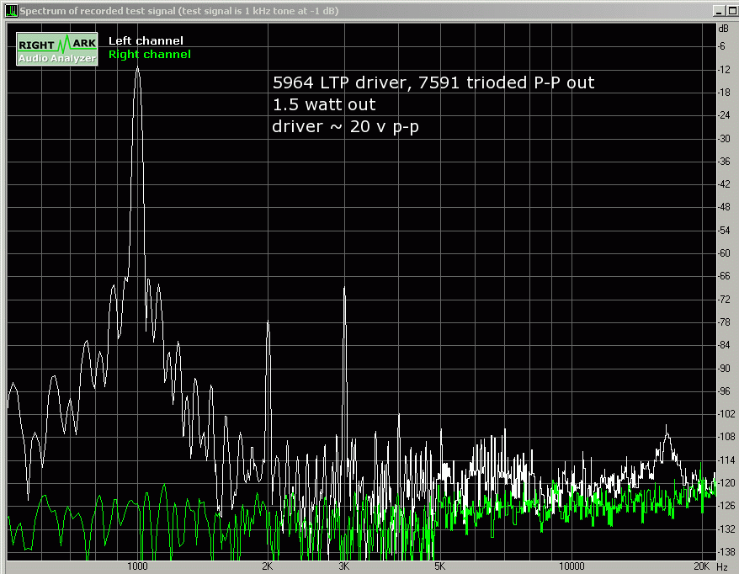The width and height of the screenshot is (739, 574).
Task: Maximize the spectrum window
Action: pos(731,11)
